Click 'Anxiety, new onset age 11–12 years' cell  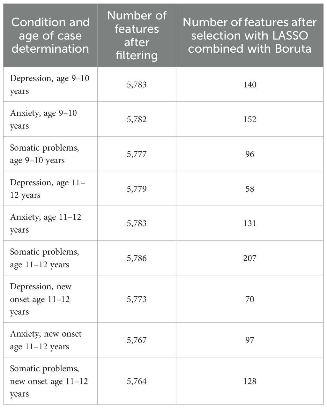[46, 340]
